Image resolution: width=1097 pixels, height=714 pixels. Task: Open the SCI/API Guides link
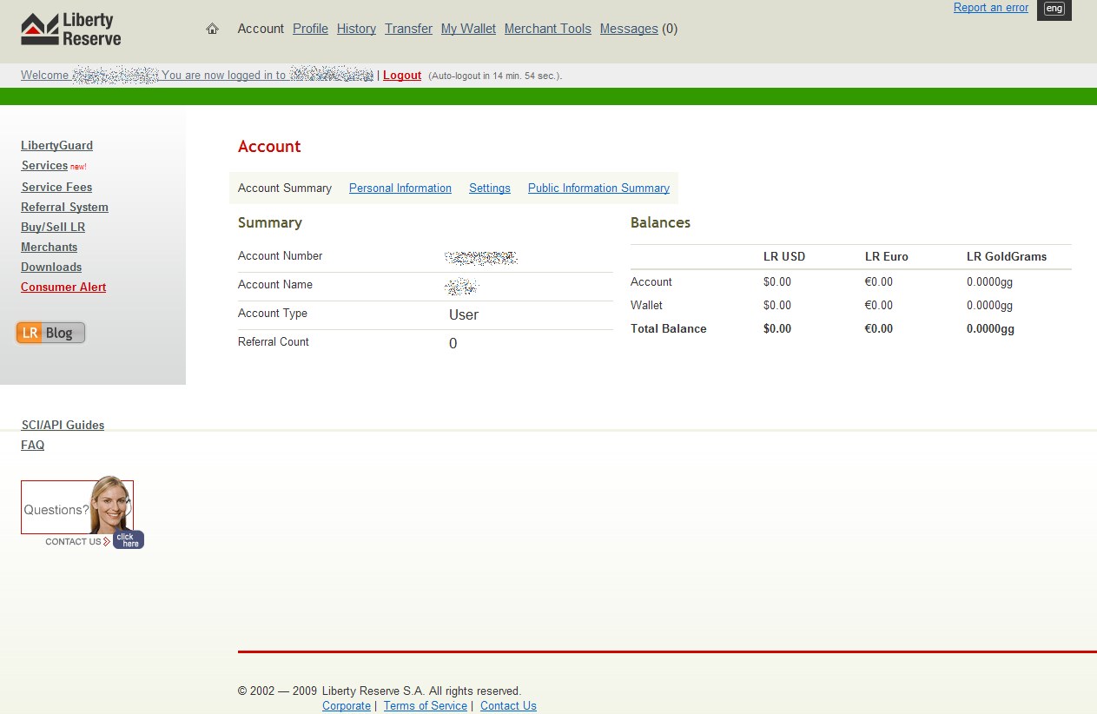pyautogui.click(x=63, y=426)
